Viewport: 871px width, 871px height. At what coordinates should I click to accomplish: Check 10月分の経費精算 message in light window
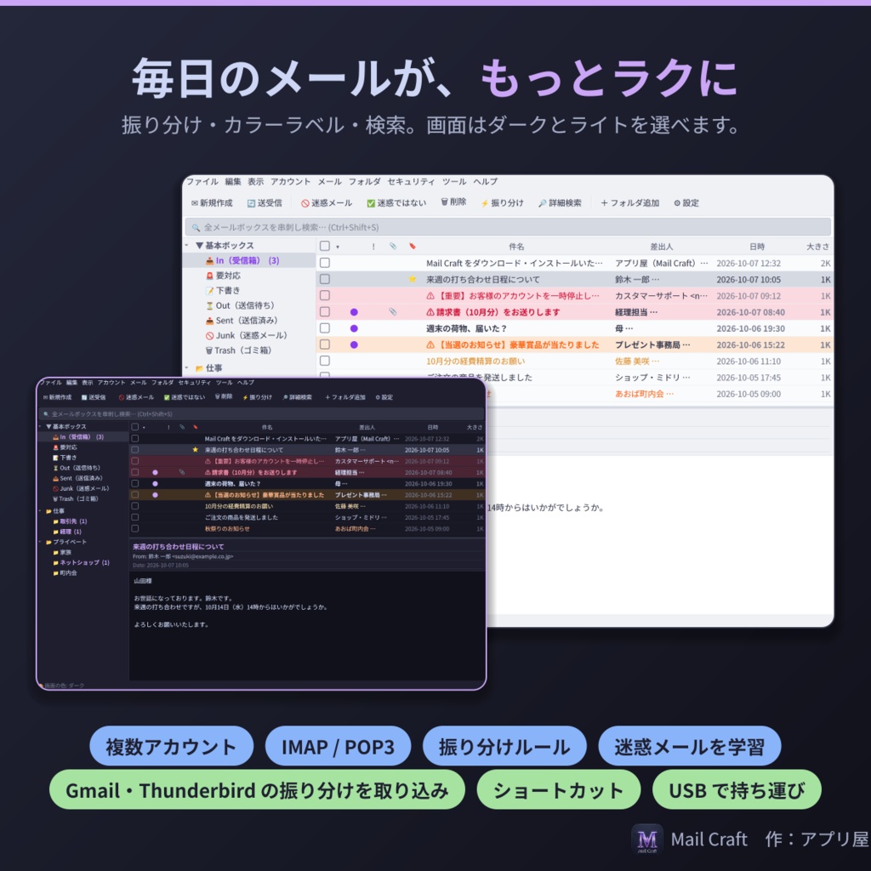click(325, 361)
